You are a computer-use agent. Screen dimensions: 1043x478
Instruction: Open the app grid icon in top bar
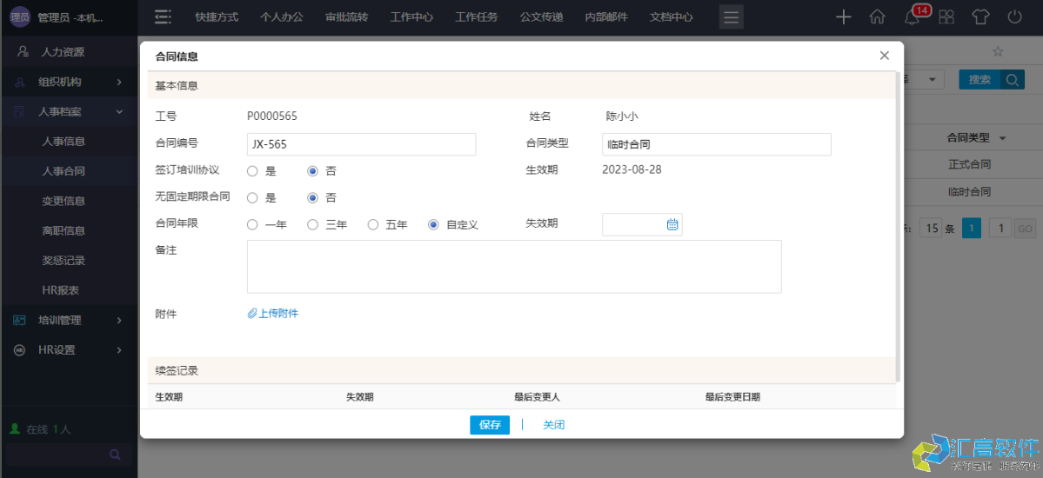pos(946,17)
